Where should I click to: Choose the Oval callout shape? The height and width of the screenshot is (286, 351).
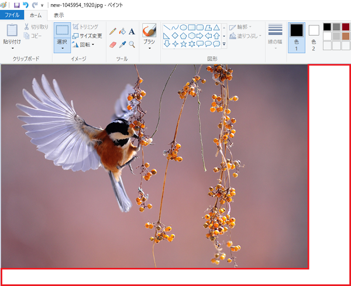[x=208, y=44]
